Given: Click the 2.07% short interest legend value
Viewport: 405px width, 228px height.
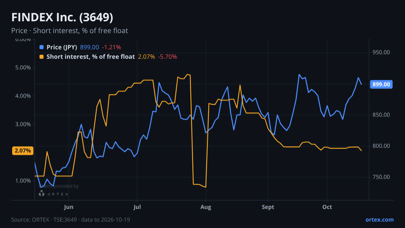Looking at the screenshot, I should coord(146,57).
